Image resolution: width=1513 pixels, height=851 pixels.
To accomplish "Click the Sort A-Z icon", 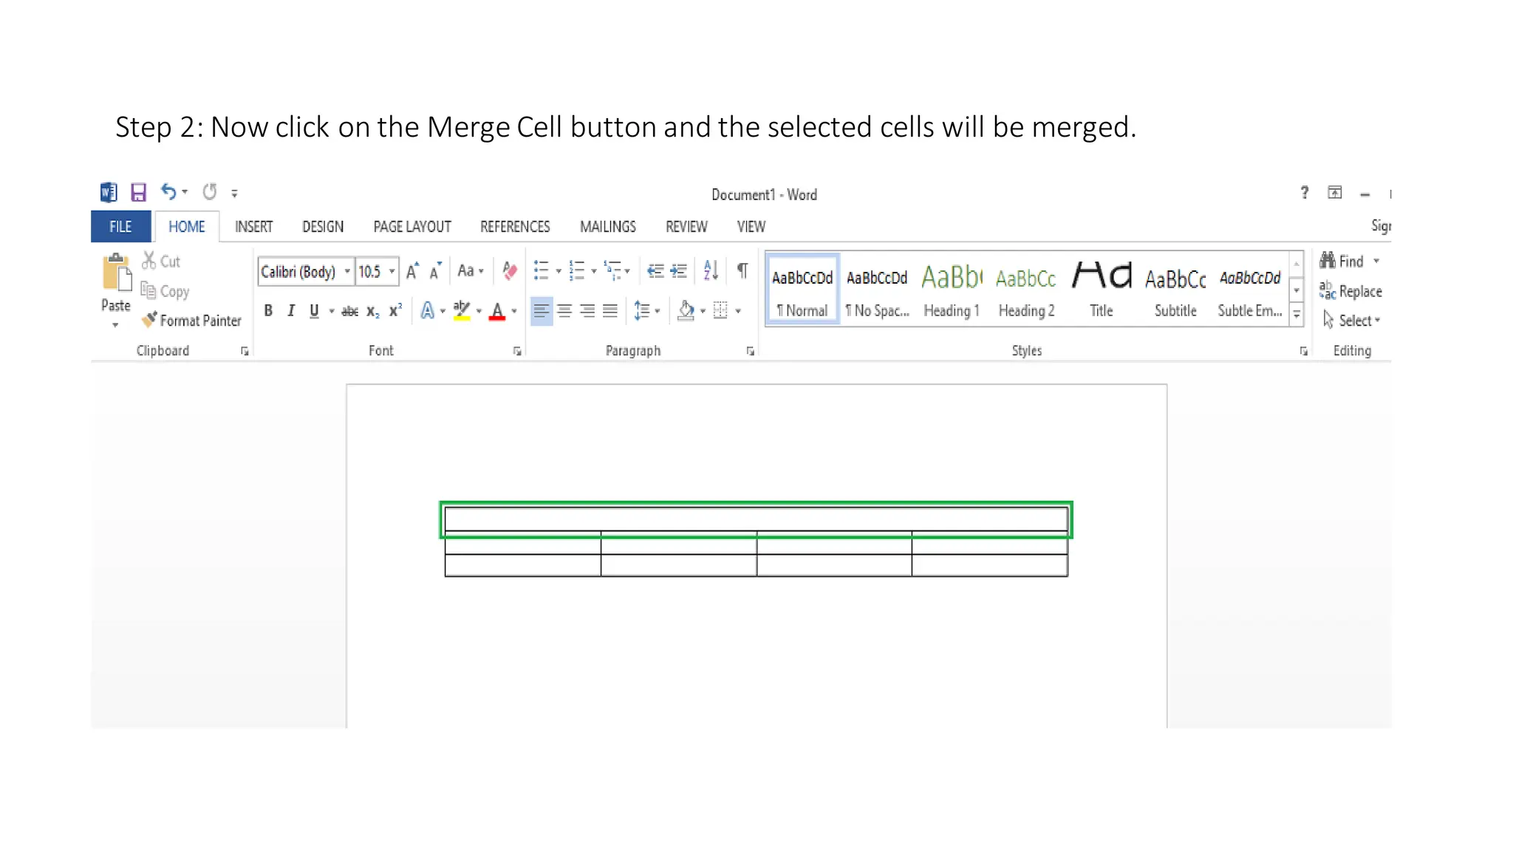I will tap(711, 271).
